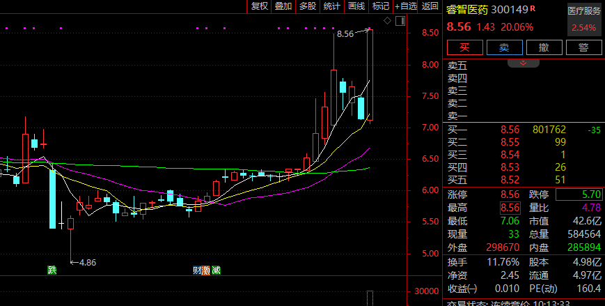Open the 复权 price adjustment menu

(260, 6)
